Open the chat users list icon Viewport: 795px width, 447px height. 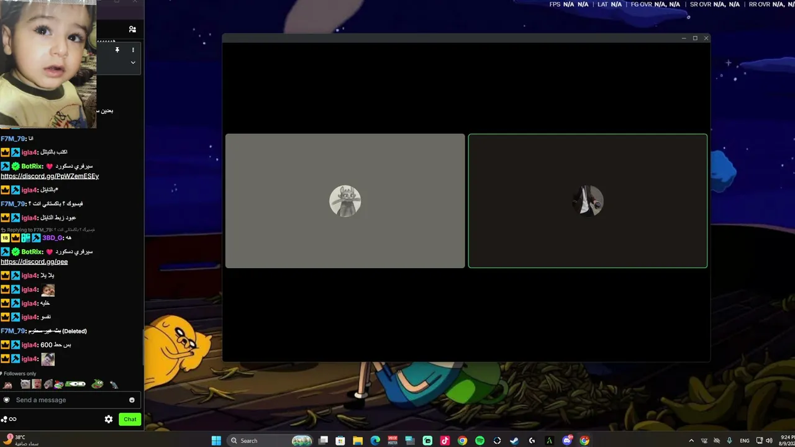[x=132, y=29]
